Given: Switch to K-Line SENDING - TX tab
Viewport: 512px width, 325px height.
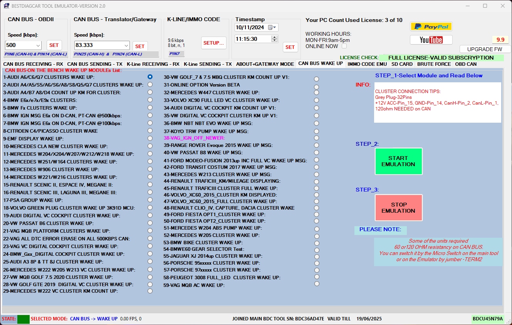Looking at the screenshot, I should [x=208, y=64].
